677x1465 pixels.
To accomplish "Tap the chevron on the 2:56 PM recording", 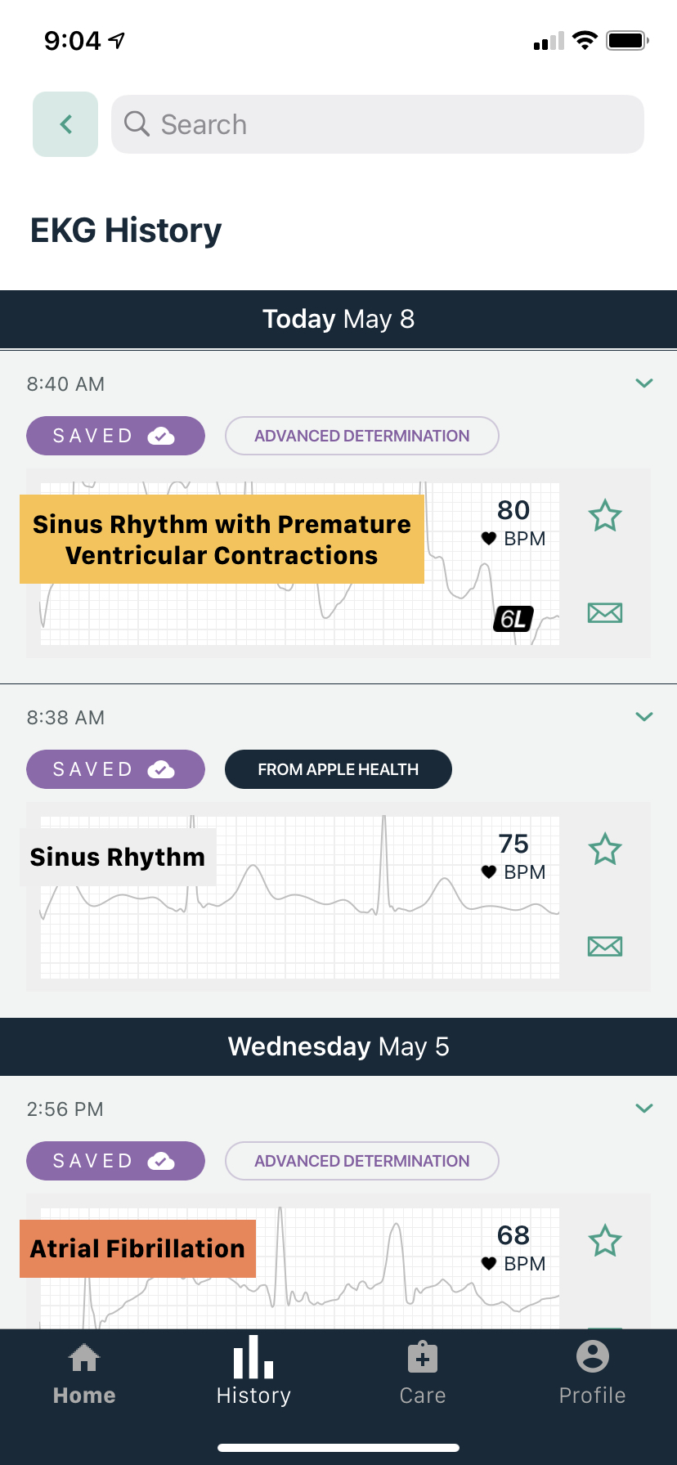I will 644,1108.
